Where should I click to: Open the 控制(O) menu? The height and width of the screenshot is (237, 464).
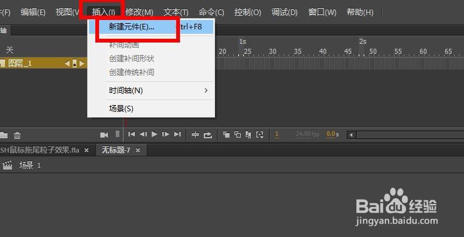tap(248, 13)
